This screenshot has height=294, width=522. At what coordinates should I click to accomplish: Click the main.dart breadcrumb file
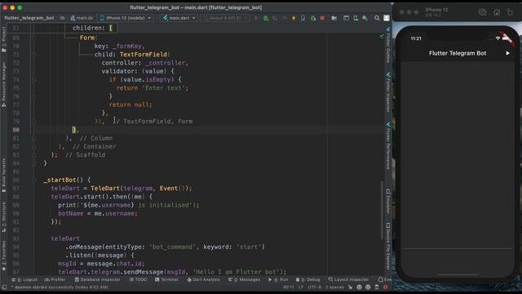pos(82,18)
